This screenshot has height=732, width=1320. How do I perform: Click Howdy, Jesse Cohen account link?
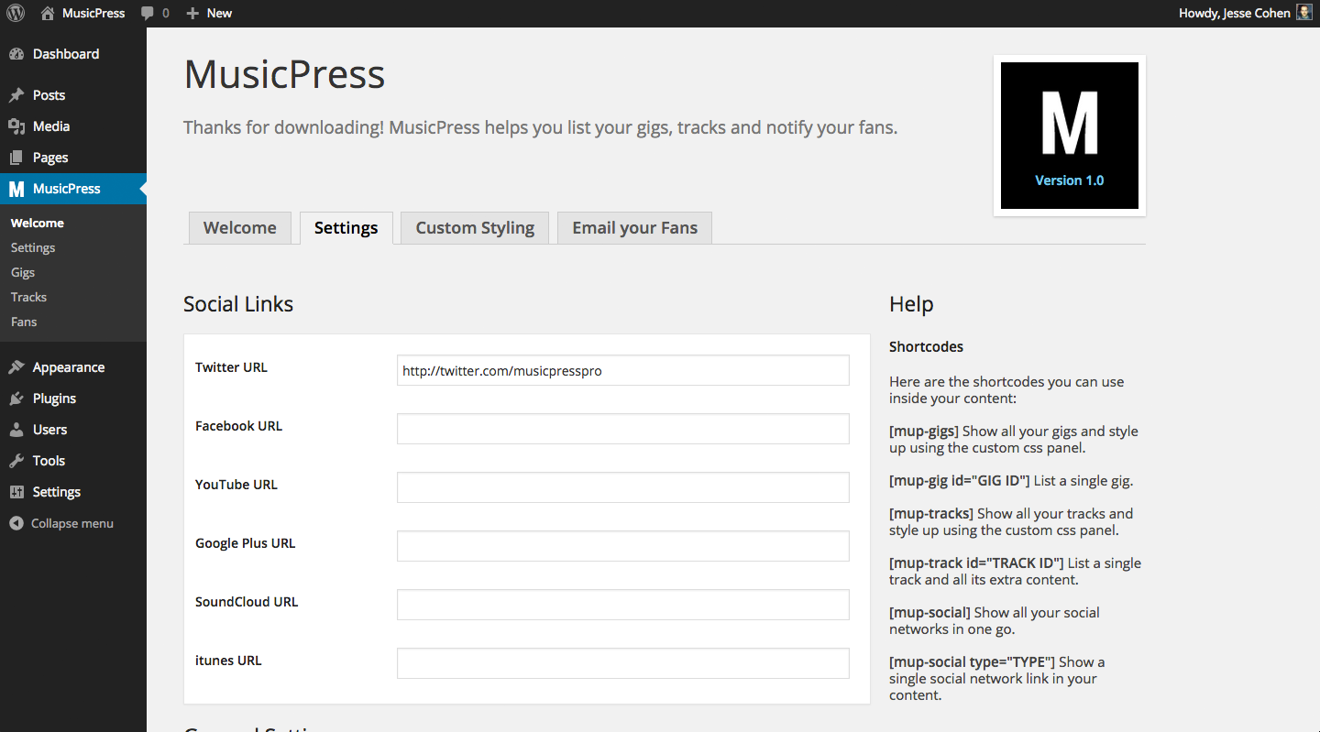point(1234,13)
